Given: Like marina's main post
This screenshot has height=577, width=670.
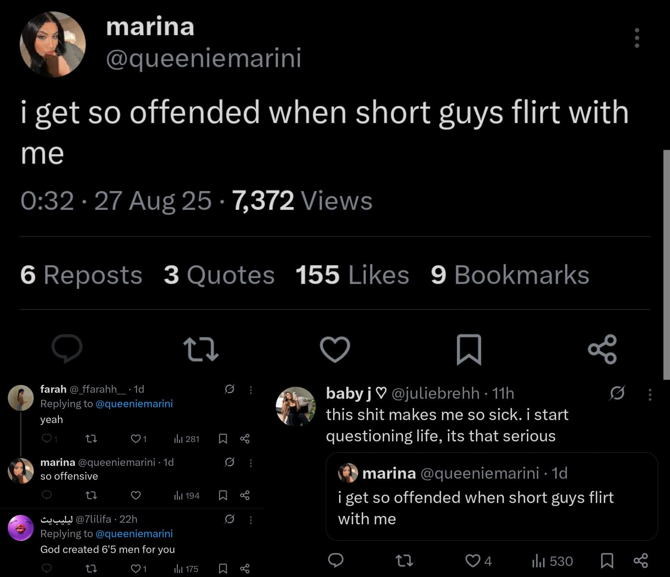Looking at the screenshot, I should coord(335,349).
